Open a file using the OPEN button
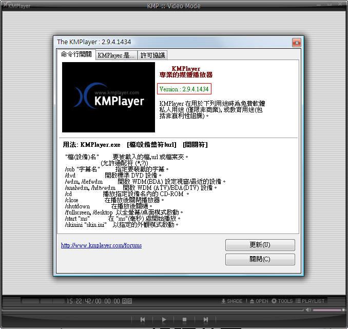This screenshot has height=329, width=348. (x=259, y=301)
